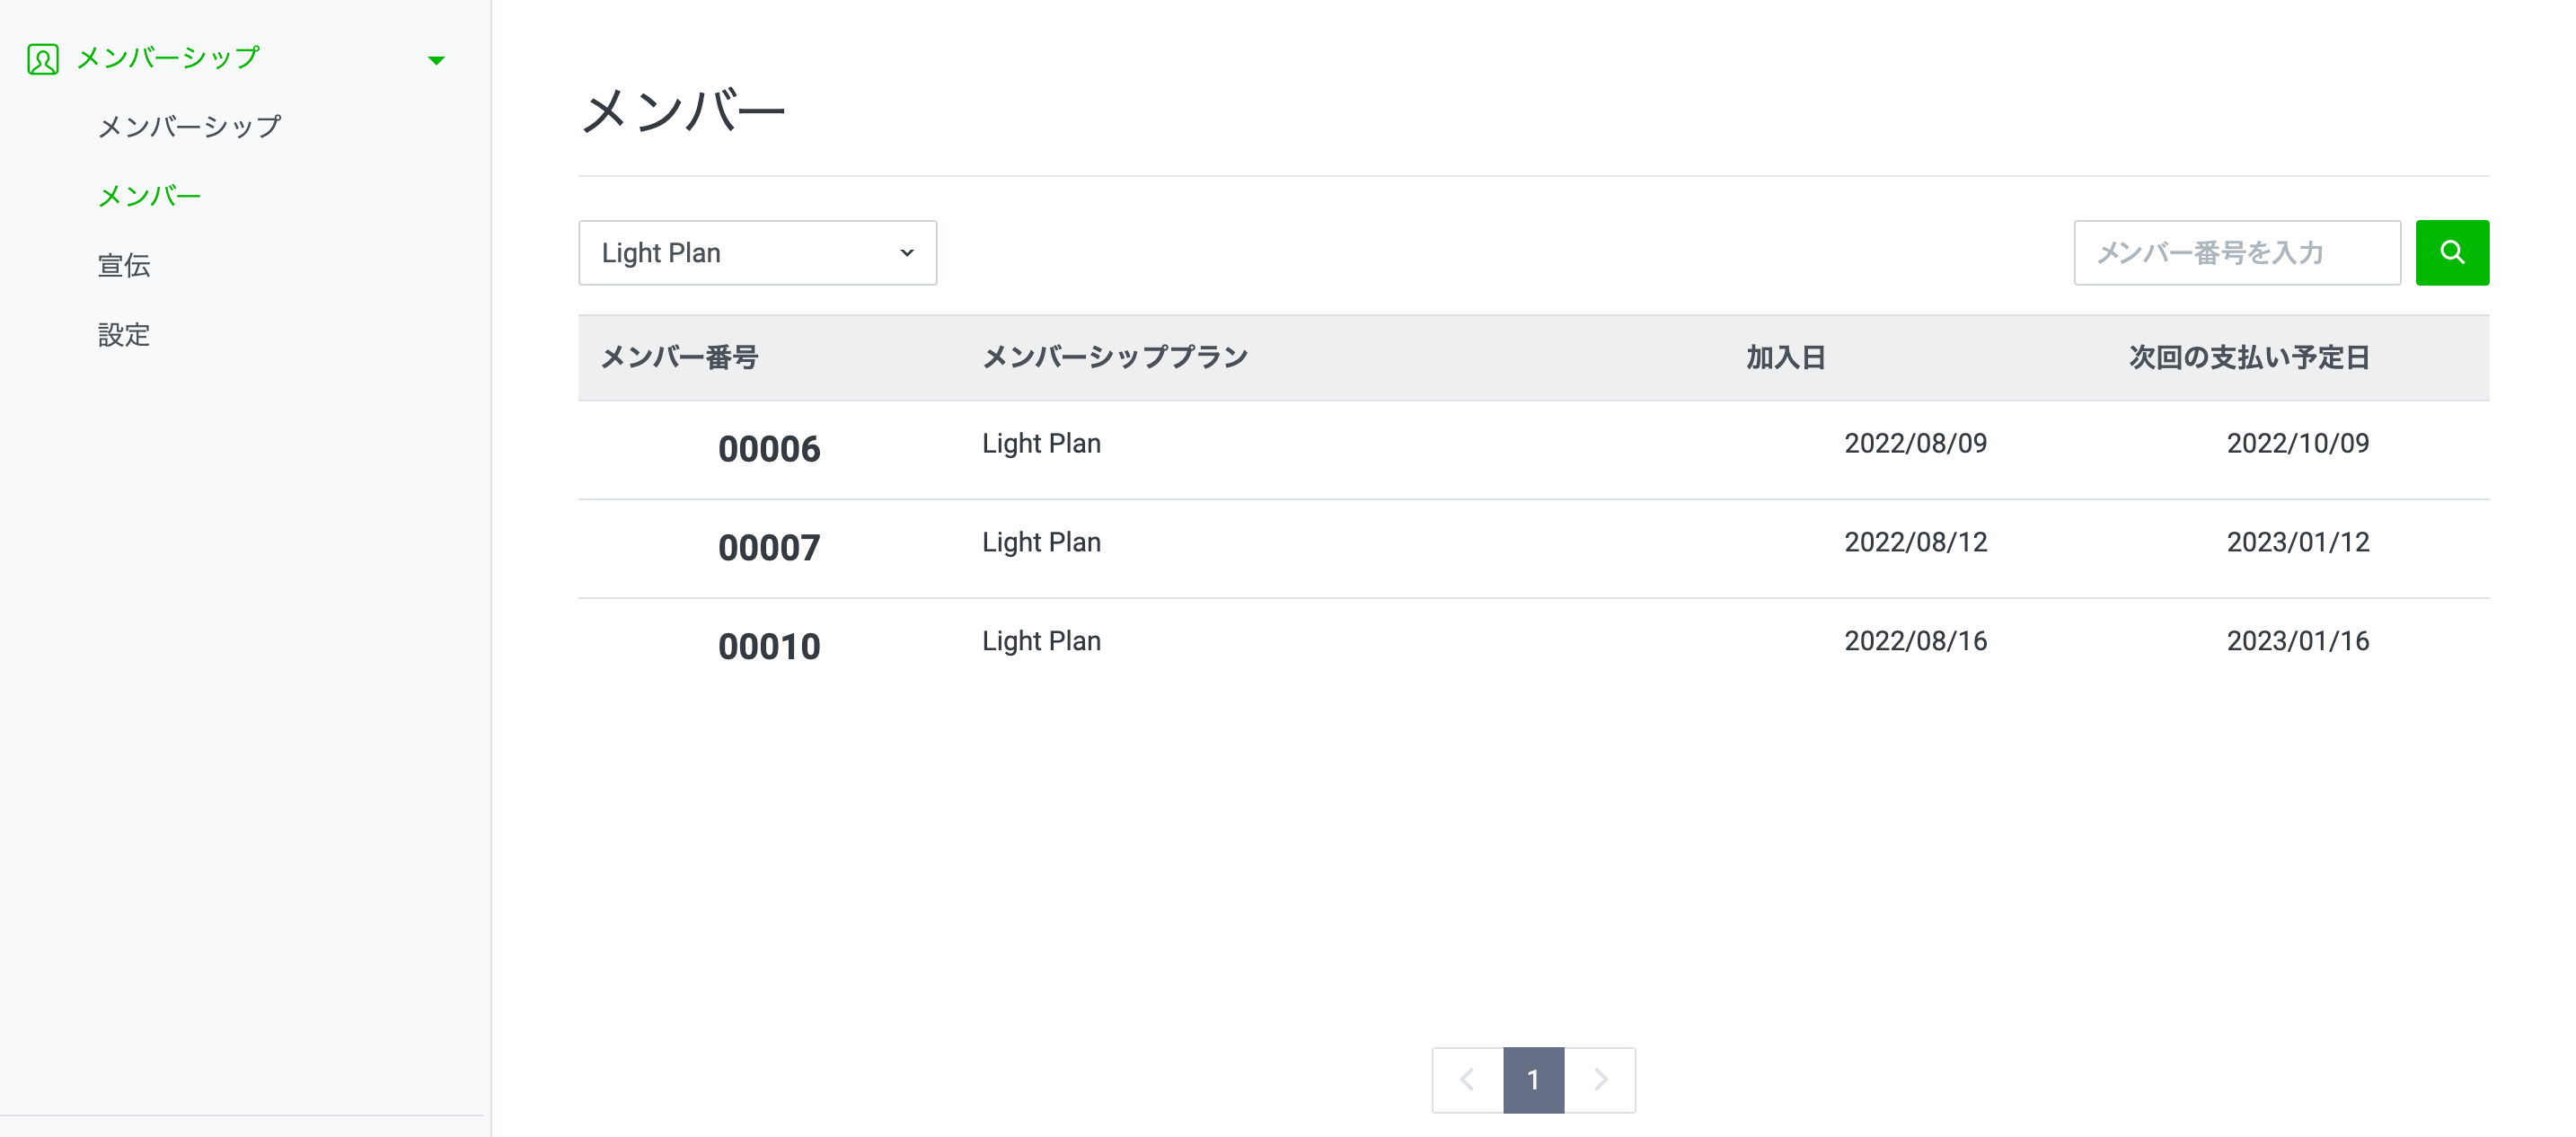This screenshot has height=1137, width=2576.
Task: Open 宣伝 sidebar item
Action: point(124,265)
